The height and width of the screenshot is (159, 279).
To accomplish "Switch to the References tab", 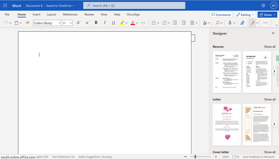I will 70,15.
